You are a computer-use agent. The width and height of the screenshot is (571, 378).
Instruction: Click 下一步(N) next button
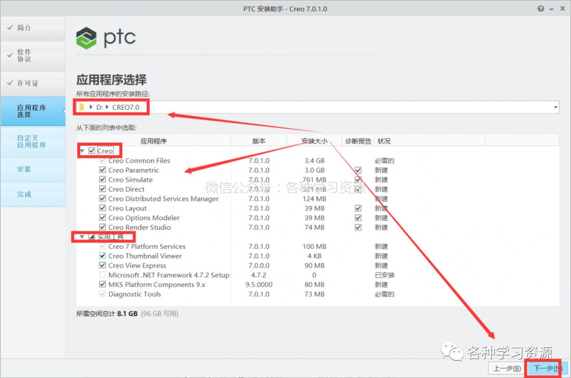pos(548,368)
